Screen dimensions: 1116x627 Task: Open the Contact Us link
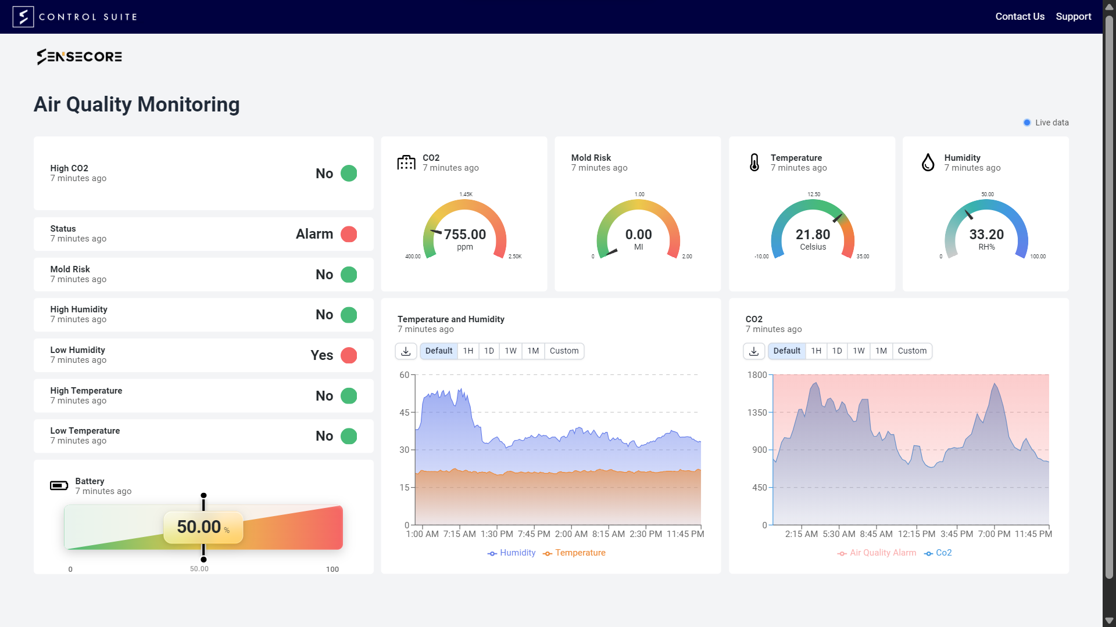1020,17
